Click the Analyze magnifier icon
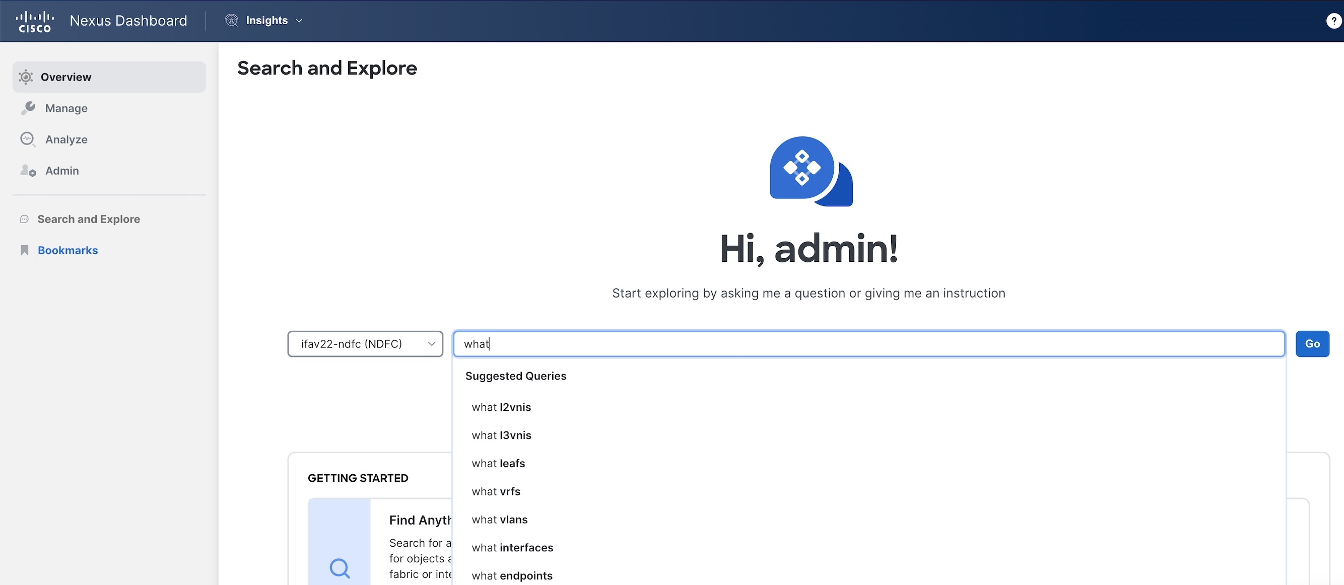1344x585 pixels. coord(28,139)
